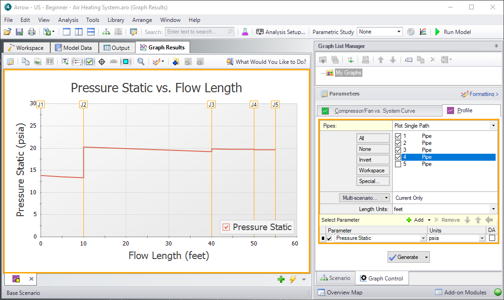Open the Library menu

coord(116,20)
